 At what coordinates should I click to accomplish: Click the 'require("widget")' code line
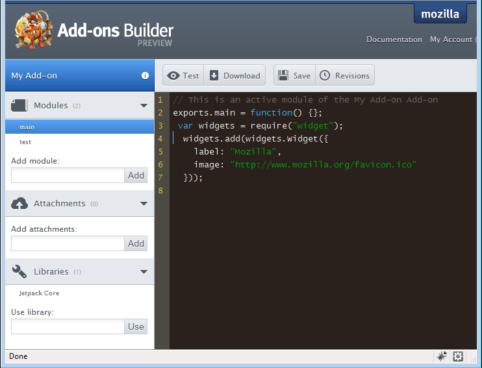[x=260, y=126]
